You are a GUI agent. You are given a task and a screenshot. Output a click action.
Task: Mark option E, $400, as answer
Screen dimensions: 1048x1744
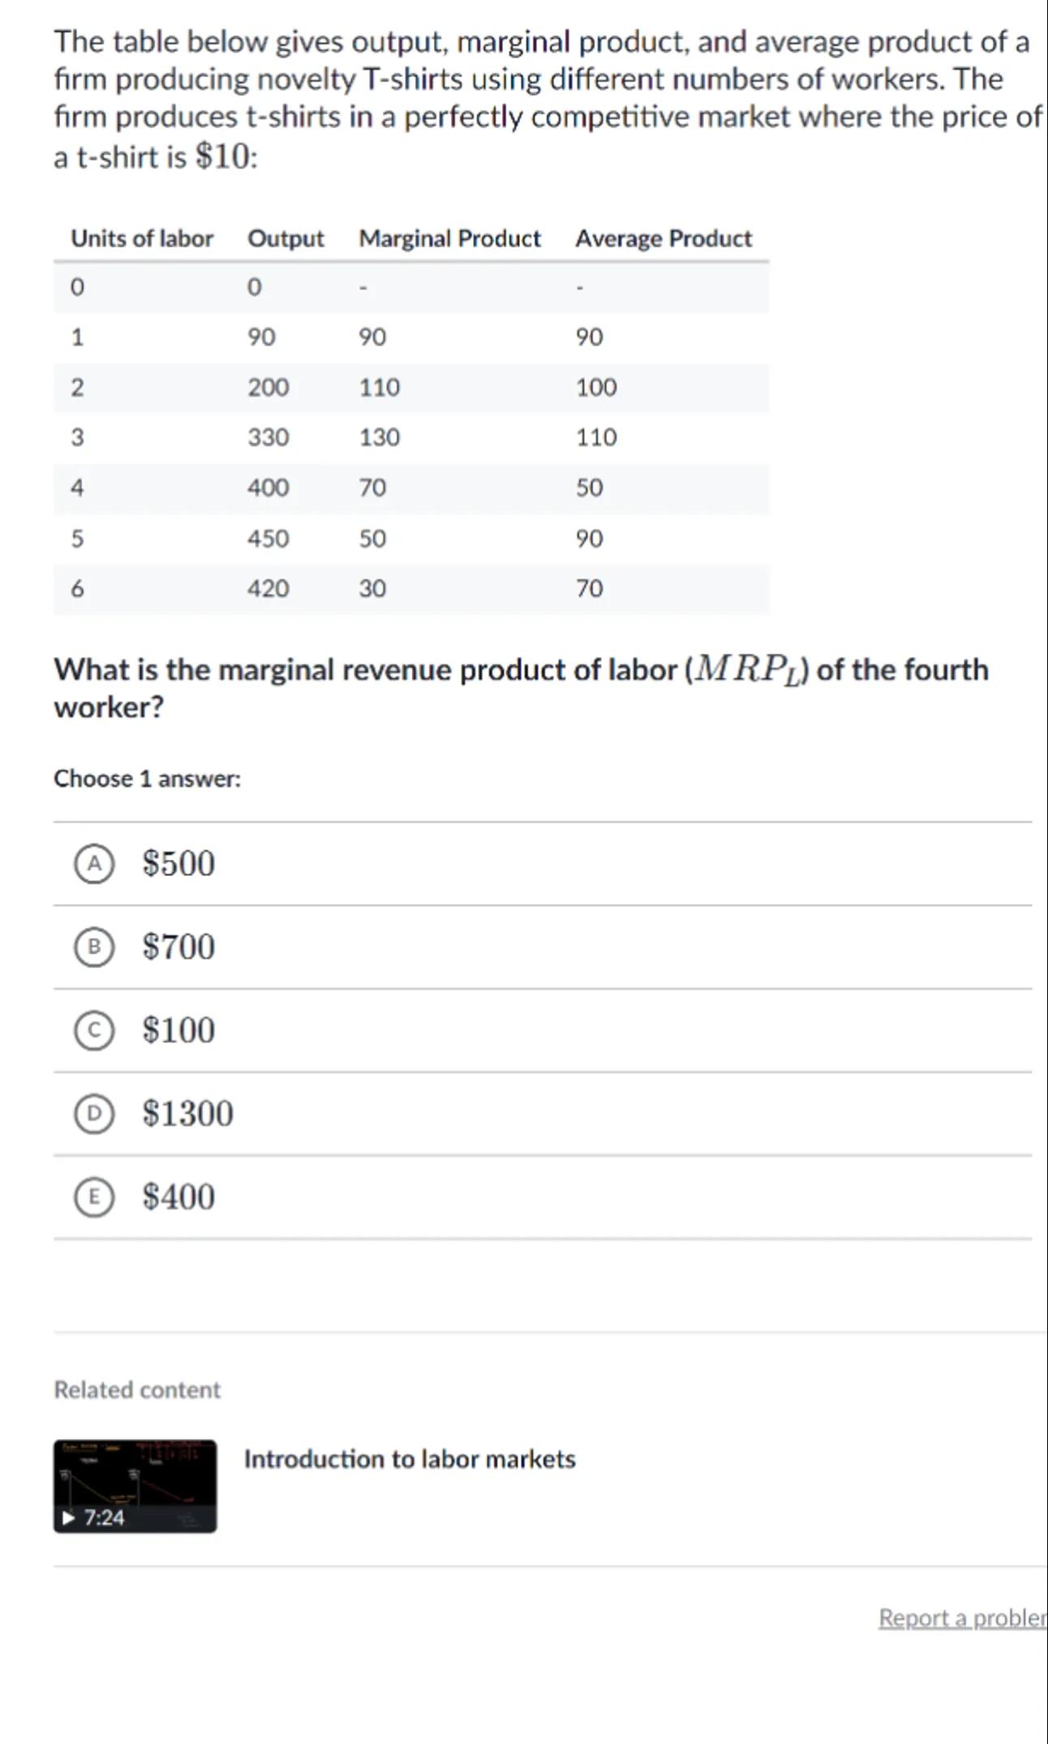pyautogui.click(x=94, y=1197)
